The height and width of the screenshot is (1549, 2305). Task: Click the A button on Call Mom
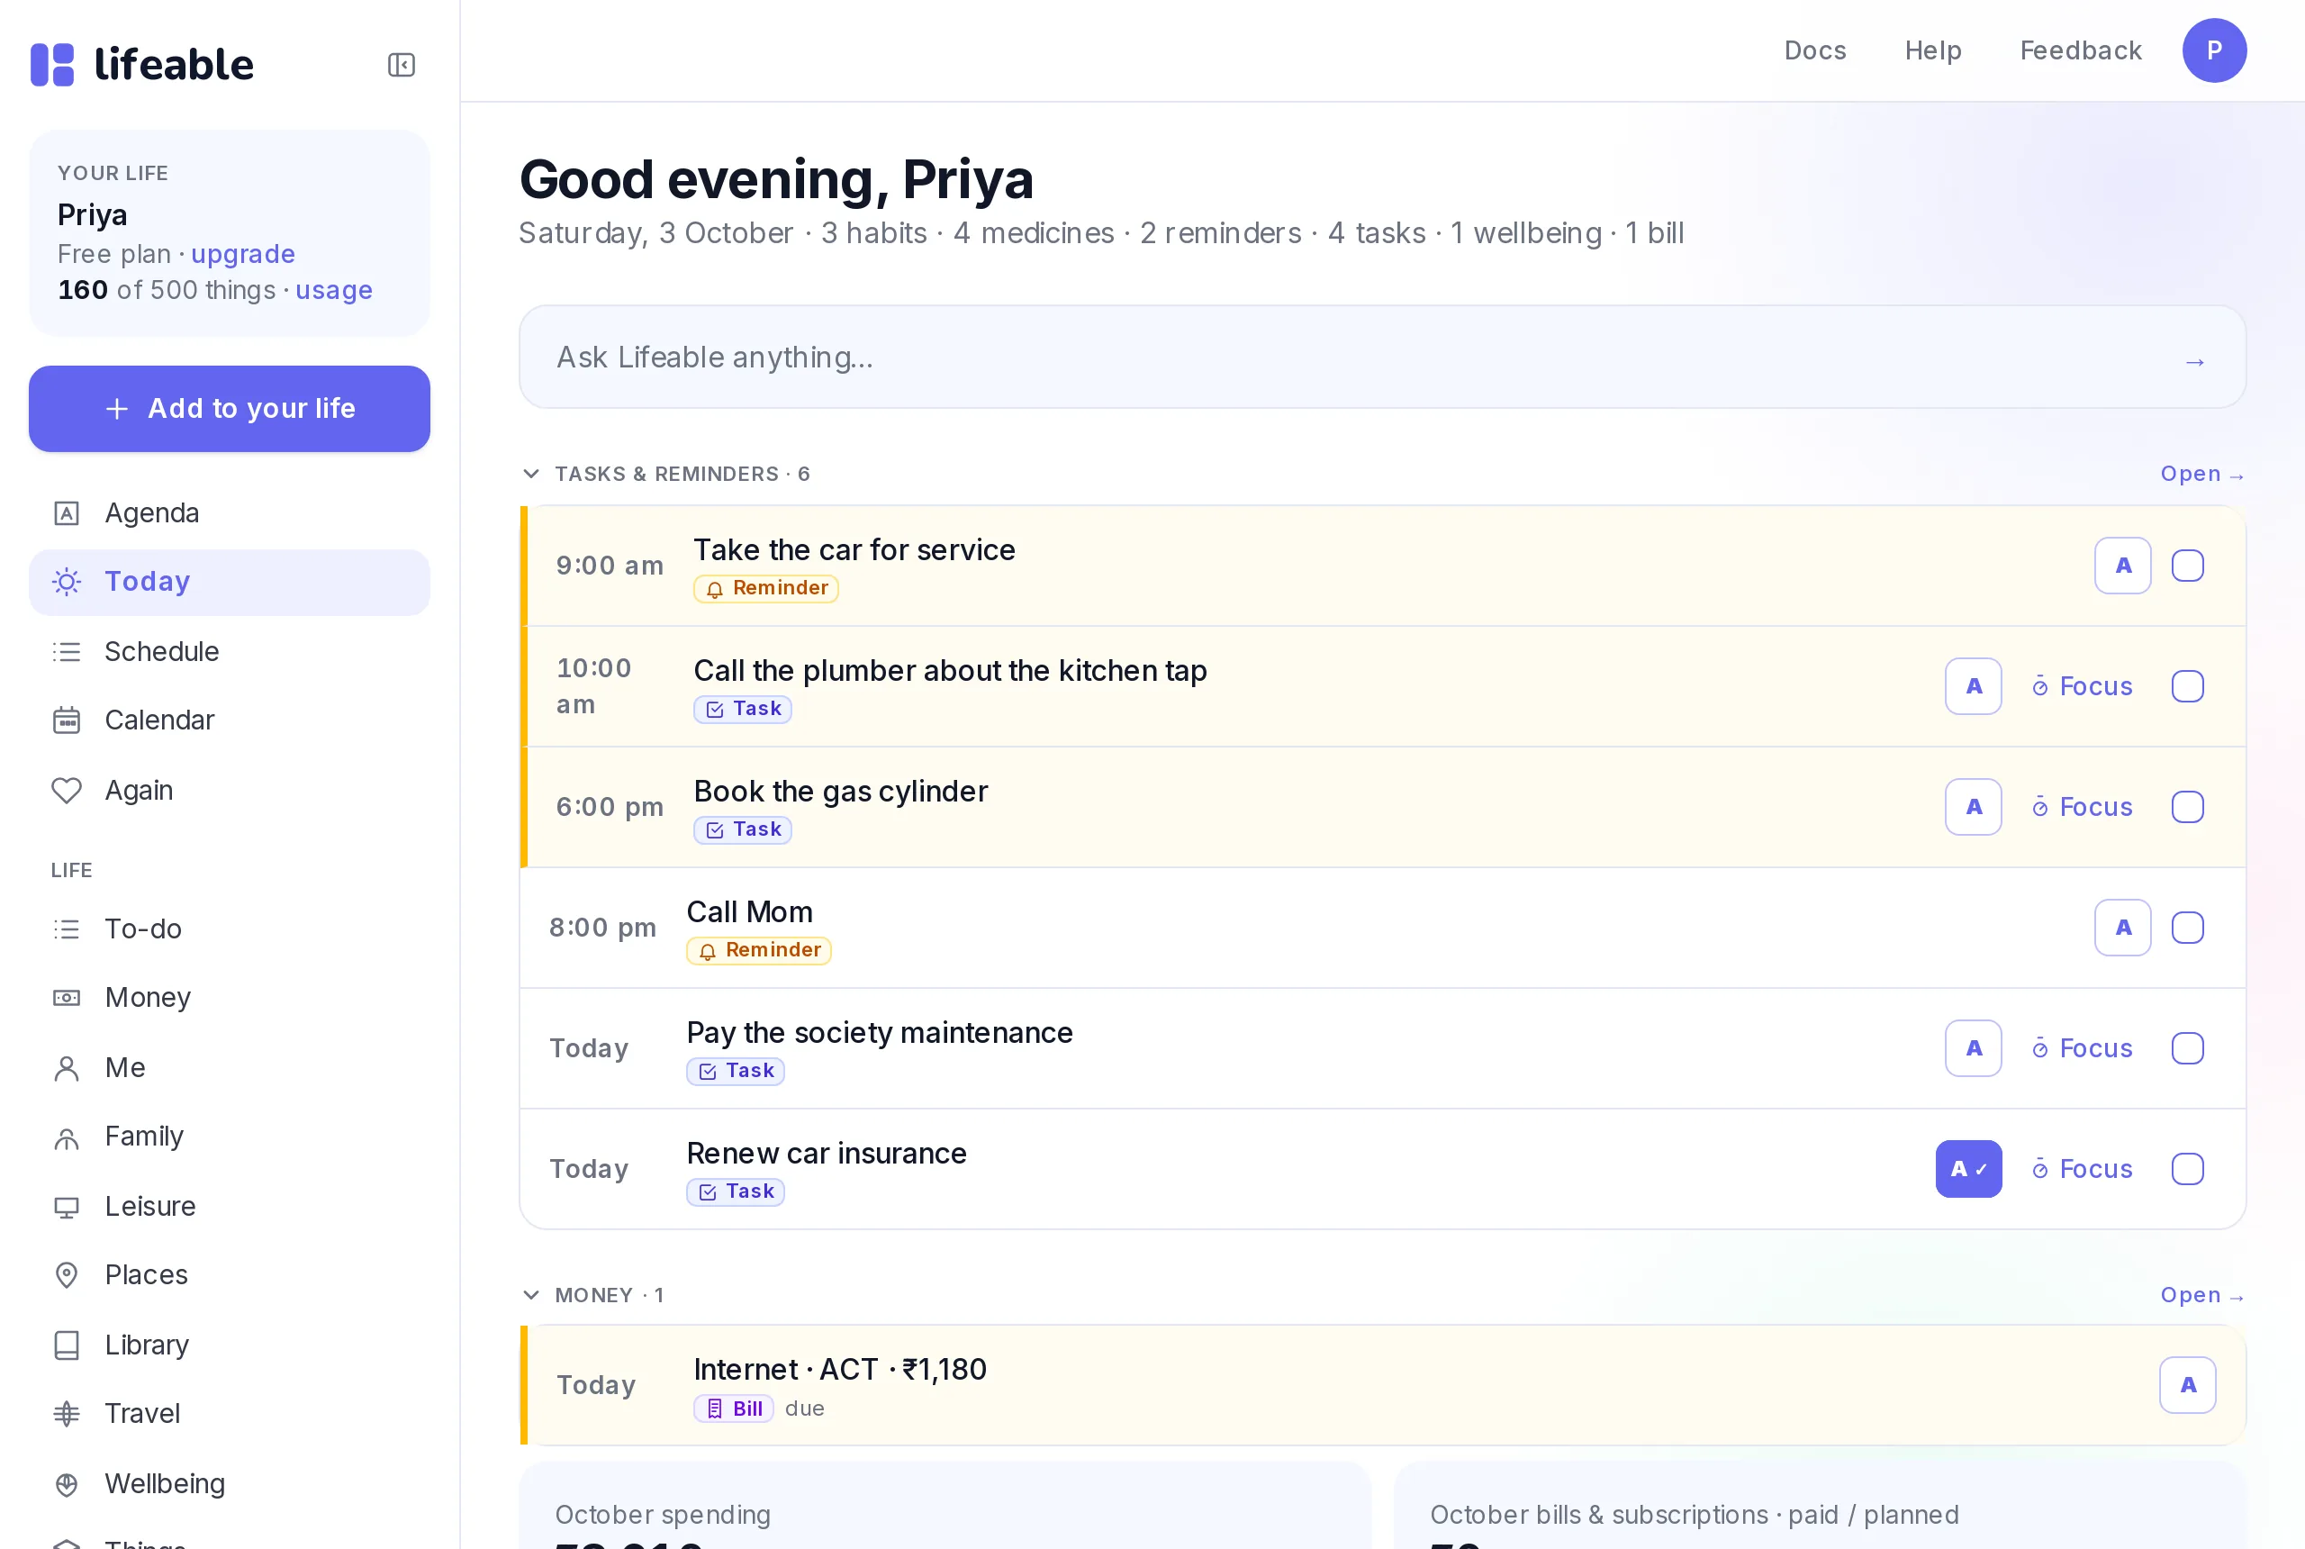click(x=2122, y=928)
